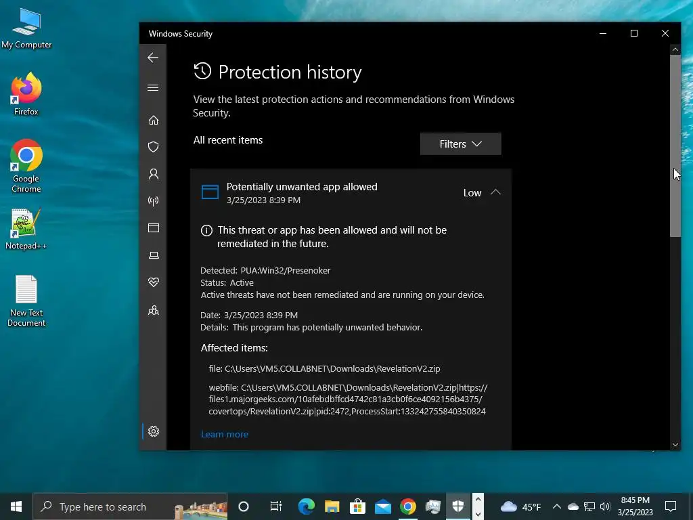Click the Details: potentially unwanted behavior line
693x520 pixels.
[311, 327]
